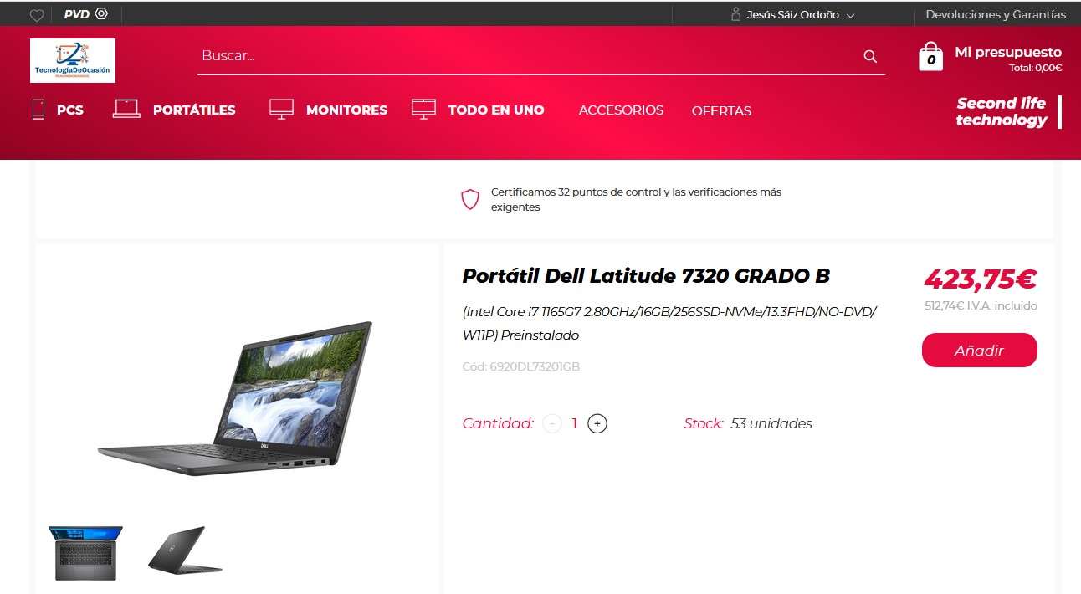Image resolution: width=1081 pixels, height=594 pixels.
Task: Click the PCS tower icon
Action: (38, 109)
